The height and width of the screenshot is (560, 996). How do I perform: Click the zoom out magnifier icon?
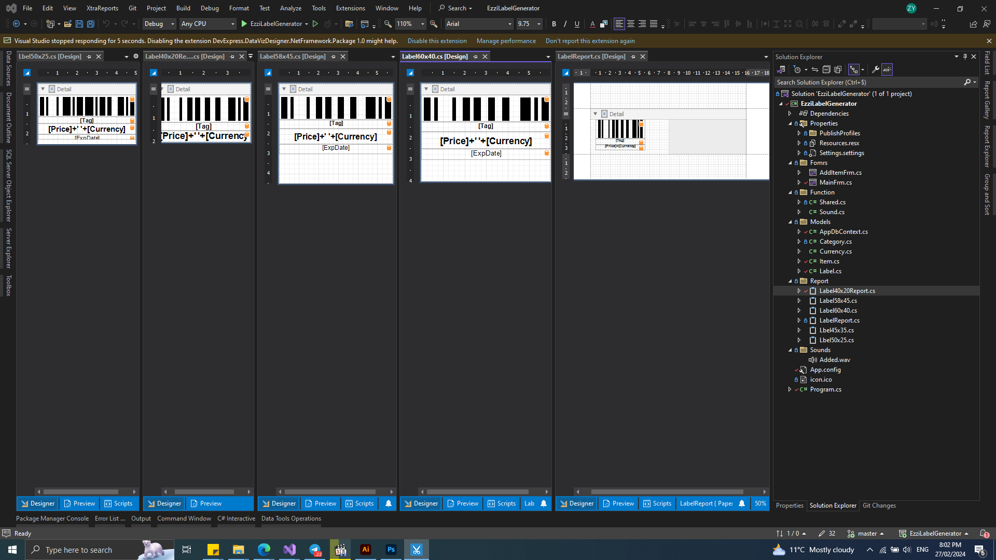388,24
